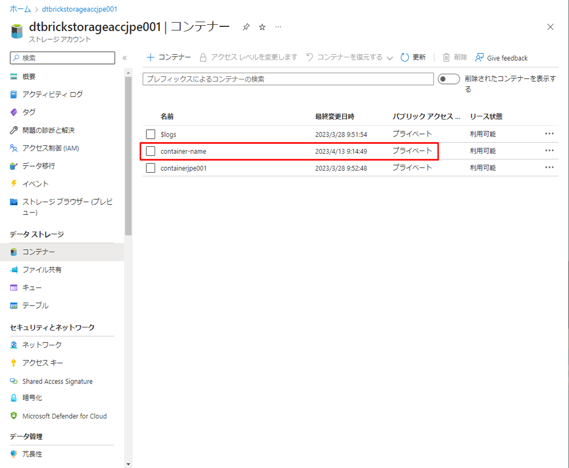Click the container prefix search field

point(288,79)
